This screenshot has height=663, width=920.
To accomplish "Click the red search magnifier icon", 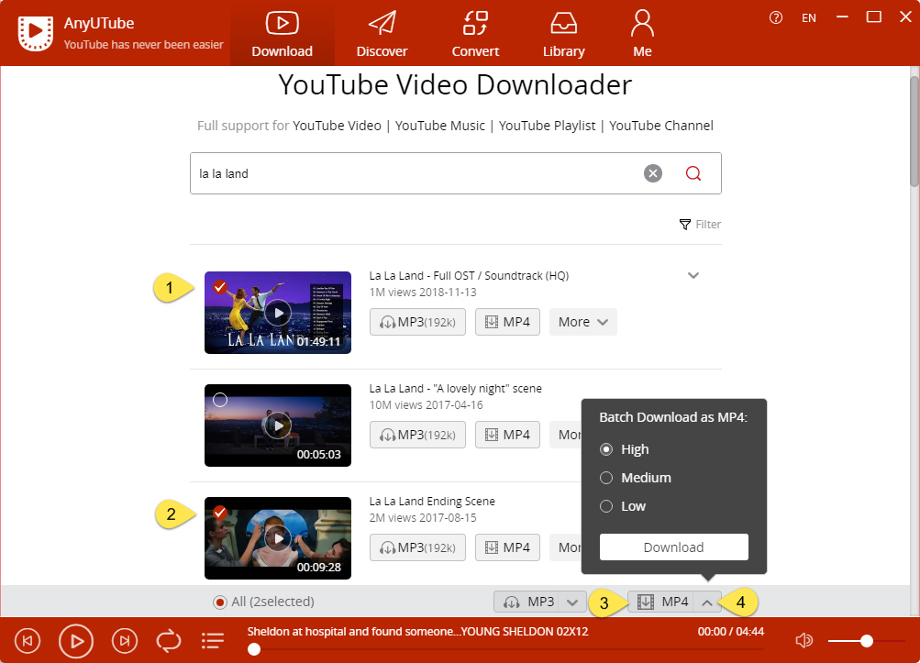I will 693,173.
